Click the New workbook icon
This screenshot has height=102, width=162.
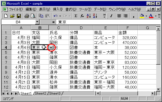point(6,16)
